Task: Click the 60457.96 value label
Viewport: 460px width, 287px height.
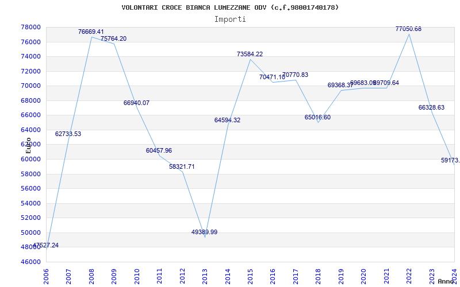Action: (x=159, y=150)
